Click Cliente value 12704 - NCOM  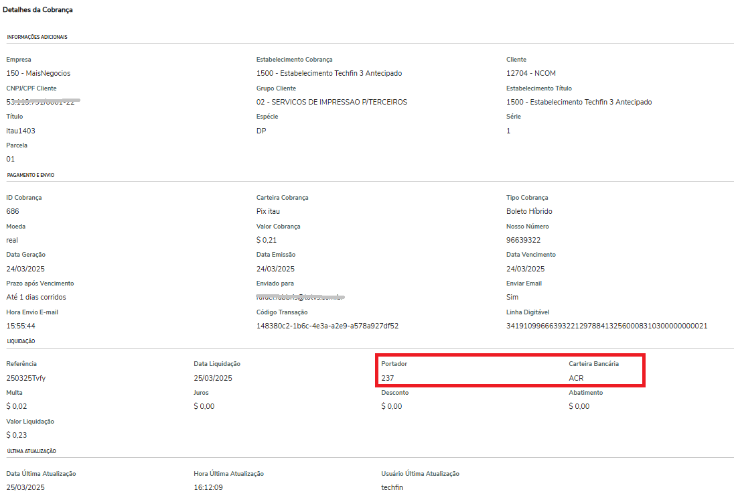(x=531, y=74)
